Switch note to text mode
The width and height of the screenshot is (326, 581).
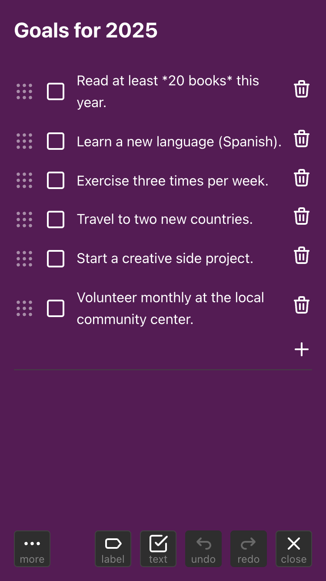[x=158, y=549]
